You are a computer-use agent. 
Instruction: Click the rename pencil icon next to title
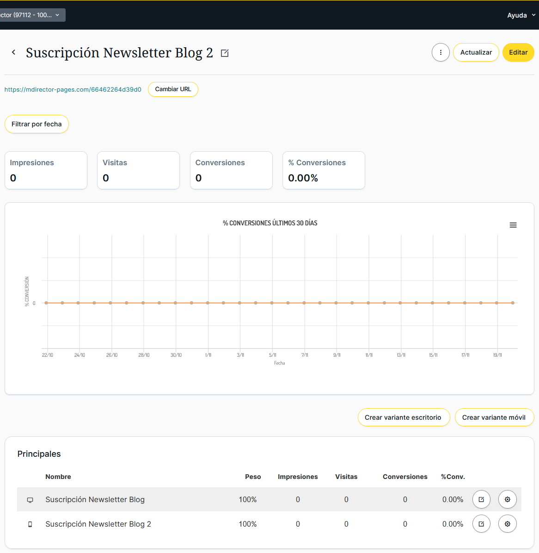click(x=225, y=53)
